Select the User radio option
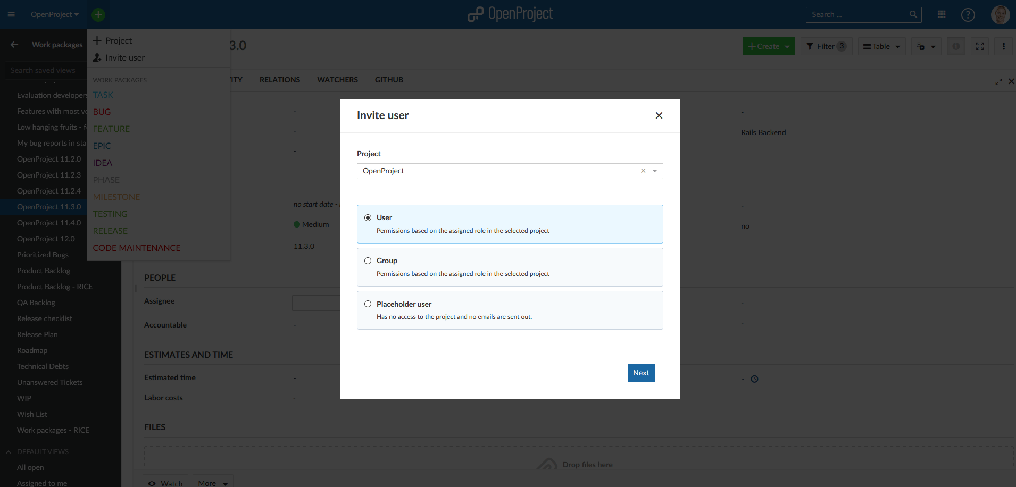 368,217
